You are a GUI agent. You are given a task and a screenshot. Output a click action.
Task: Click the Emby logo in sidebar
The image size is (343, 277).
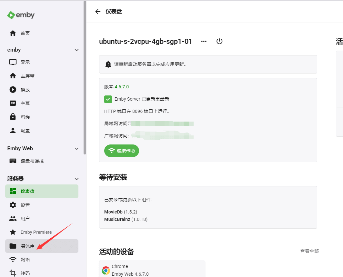coord(21,15)
